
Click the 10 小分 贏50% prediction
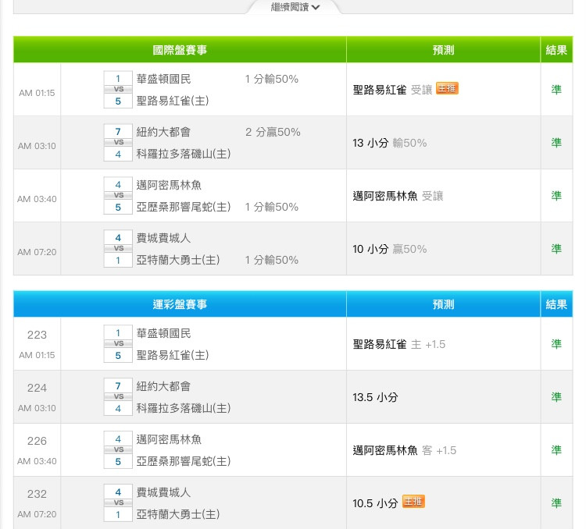tap(390, 249)
